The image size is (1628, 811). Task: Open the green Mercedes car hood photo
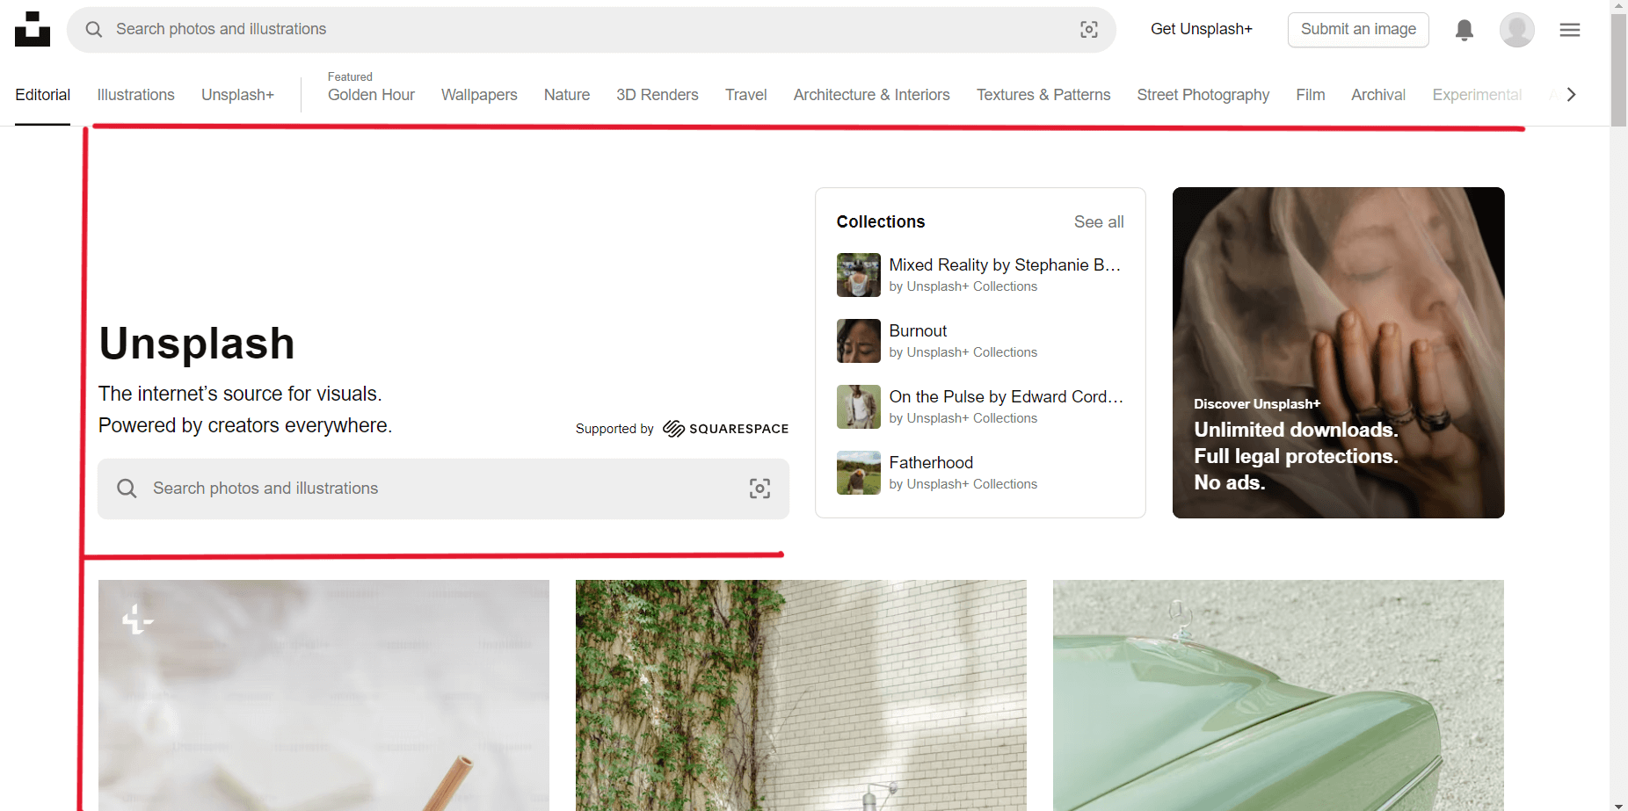[1278, 695]
